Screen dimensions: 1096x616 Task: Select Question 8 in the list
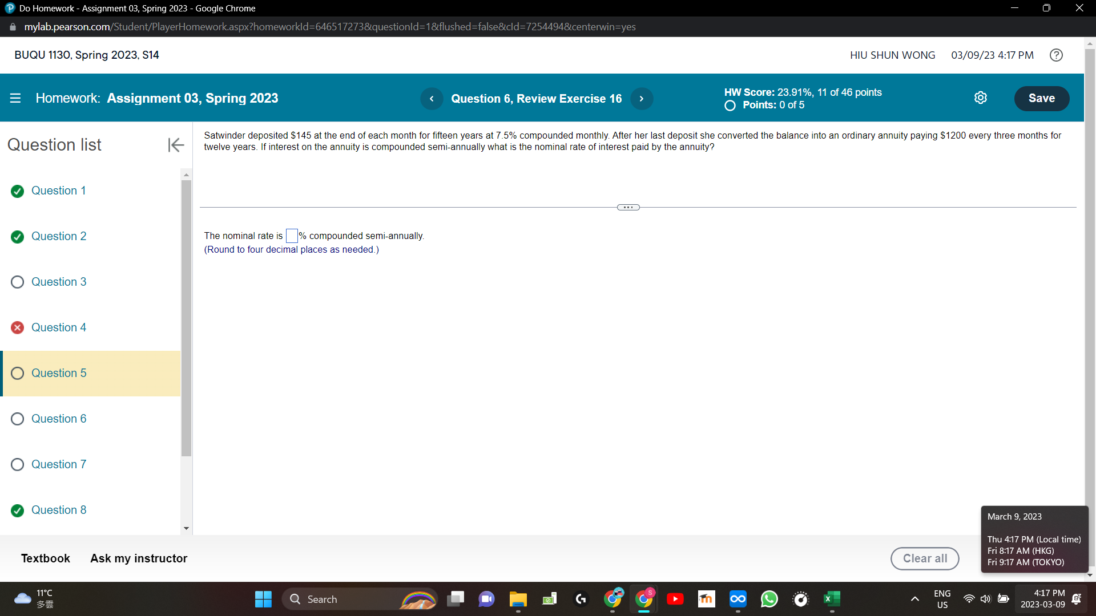tap(59, 510)
